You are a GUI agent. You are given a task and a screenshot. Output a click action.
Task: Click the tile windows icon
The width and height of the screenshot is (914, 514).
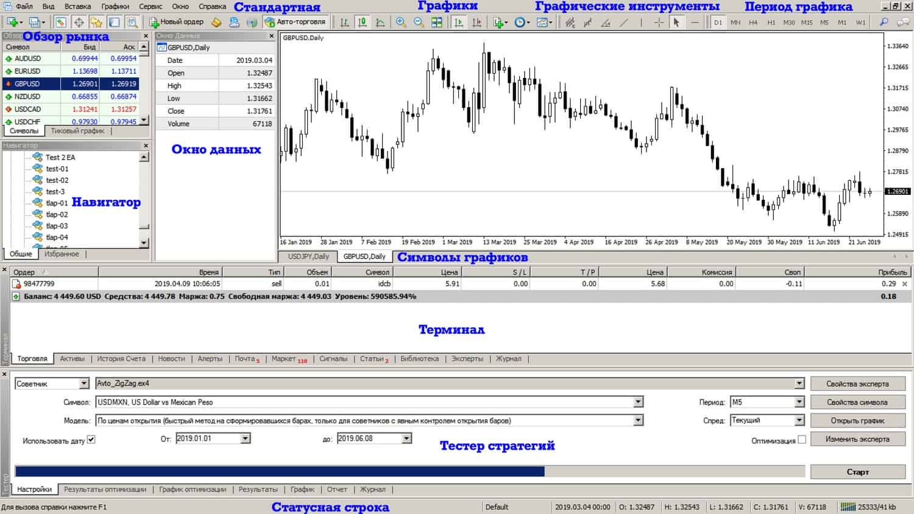coord(437,22)
